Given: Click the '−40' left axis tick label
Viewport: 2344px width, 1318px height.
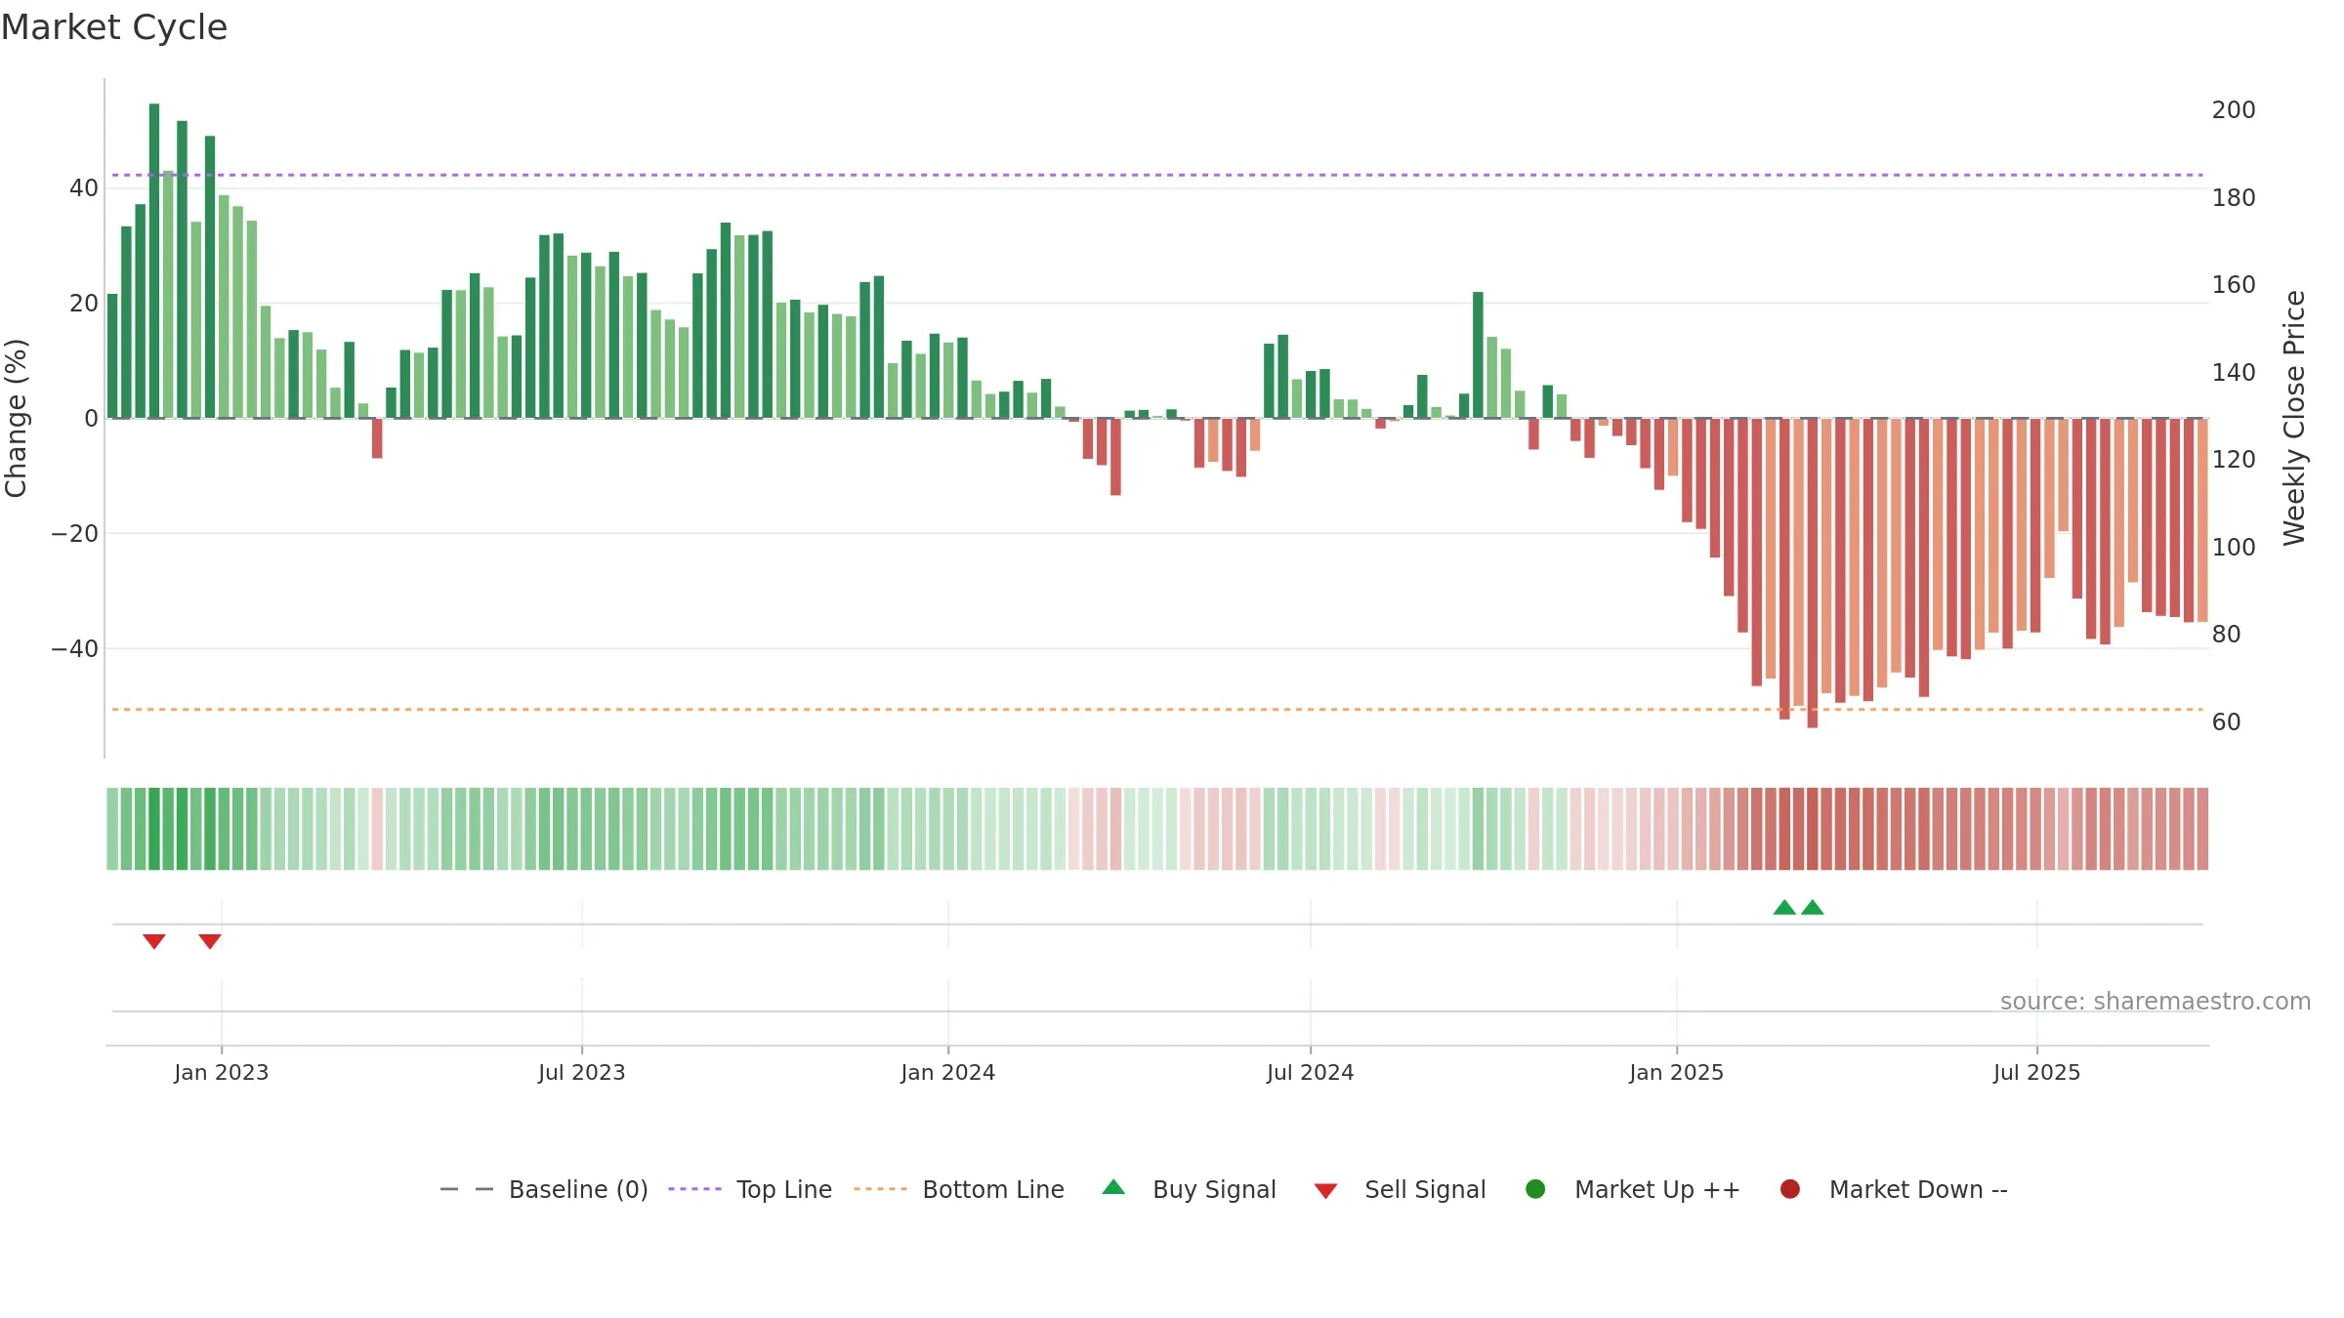Looking at the screenshot, I should [75, 649].
